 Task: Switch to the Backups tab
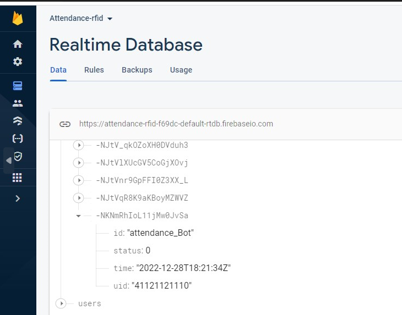click(x=137, y=70)
